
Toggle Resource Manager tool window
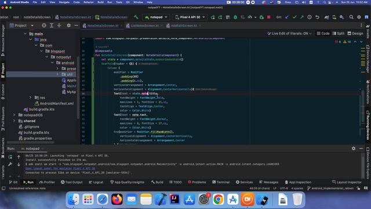click(3, 40)
